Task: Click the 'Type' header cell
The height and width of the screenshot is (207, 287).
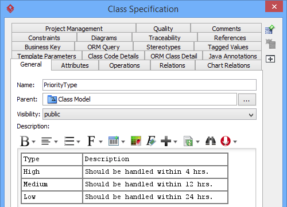Action: (52, 159)
